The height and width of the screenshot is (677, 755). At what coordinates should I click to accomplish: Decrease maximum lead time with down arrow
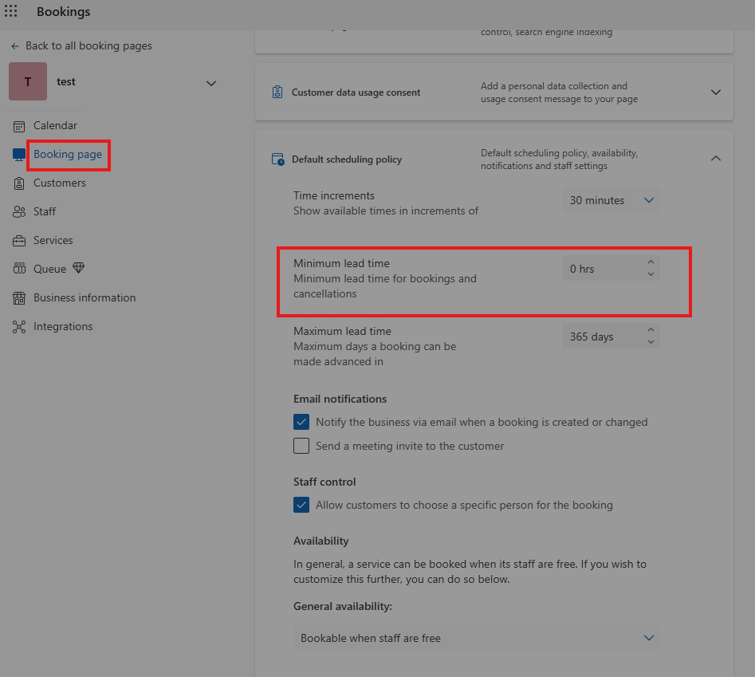tap(651, 342)
